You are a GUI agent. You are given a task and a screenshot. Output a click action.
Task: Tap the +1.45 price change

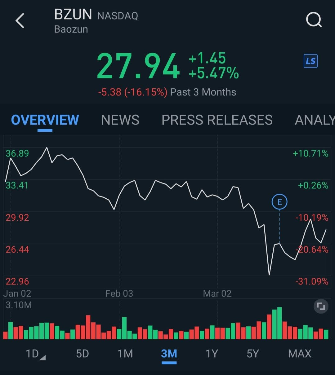point(207,58)
